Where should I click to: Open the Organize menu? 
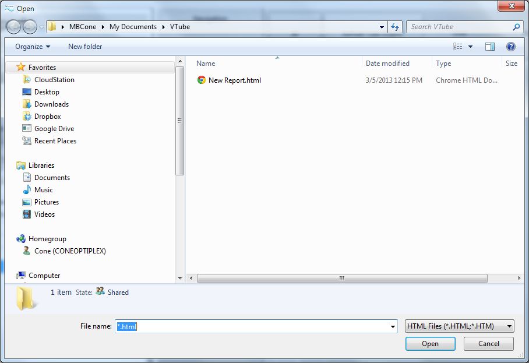(x=33, y=47)
